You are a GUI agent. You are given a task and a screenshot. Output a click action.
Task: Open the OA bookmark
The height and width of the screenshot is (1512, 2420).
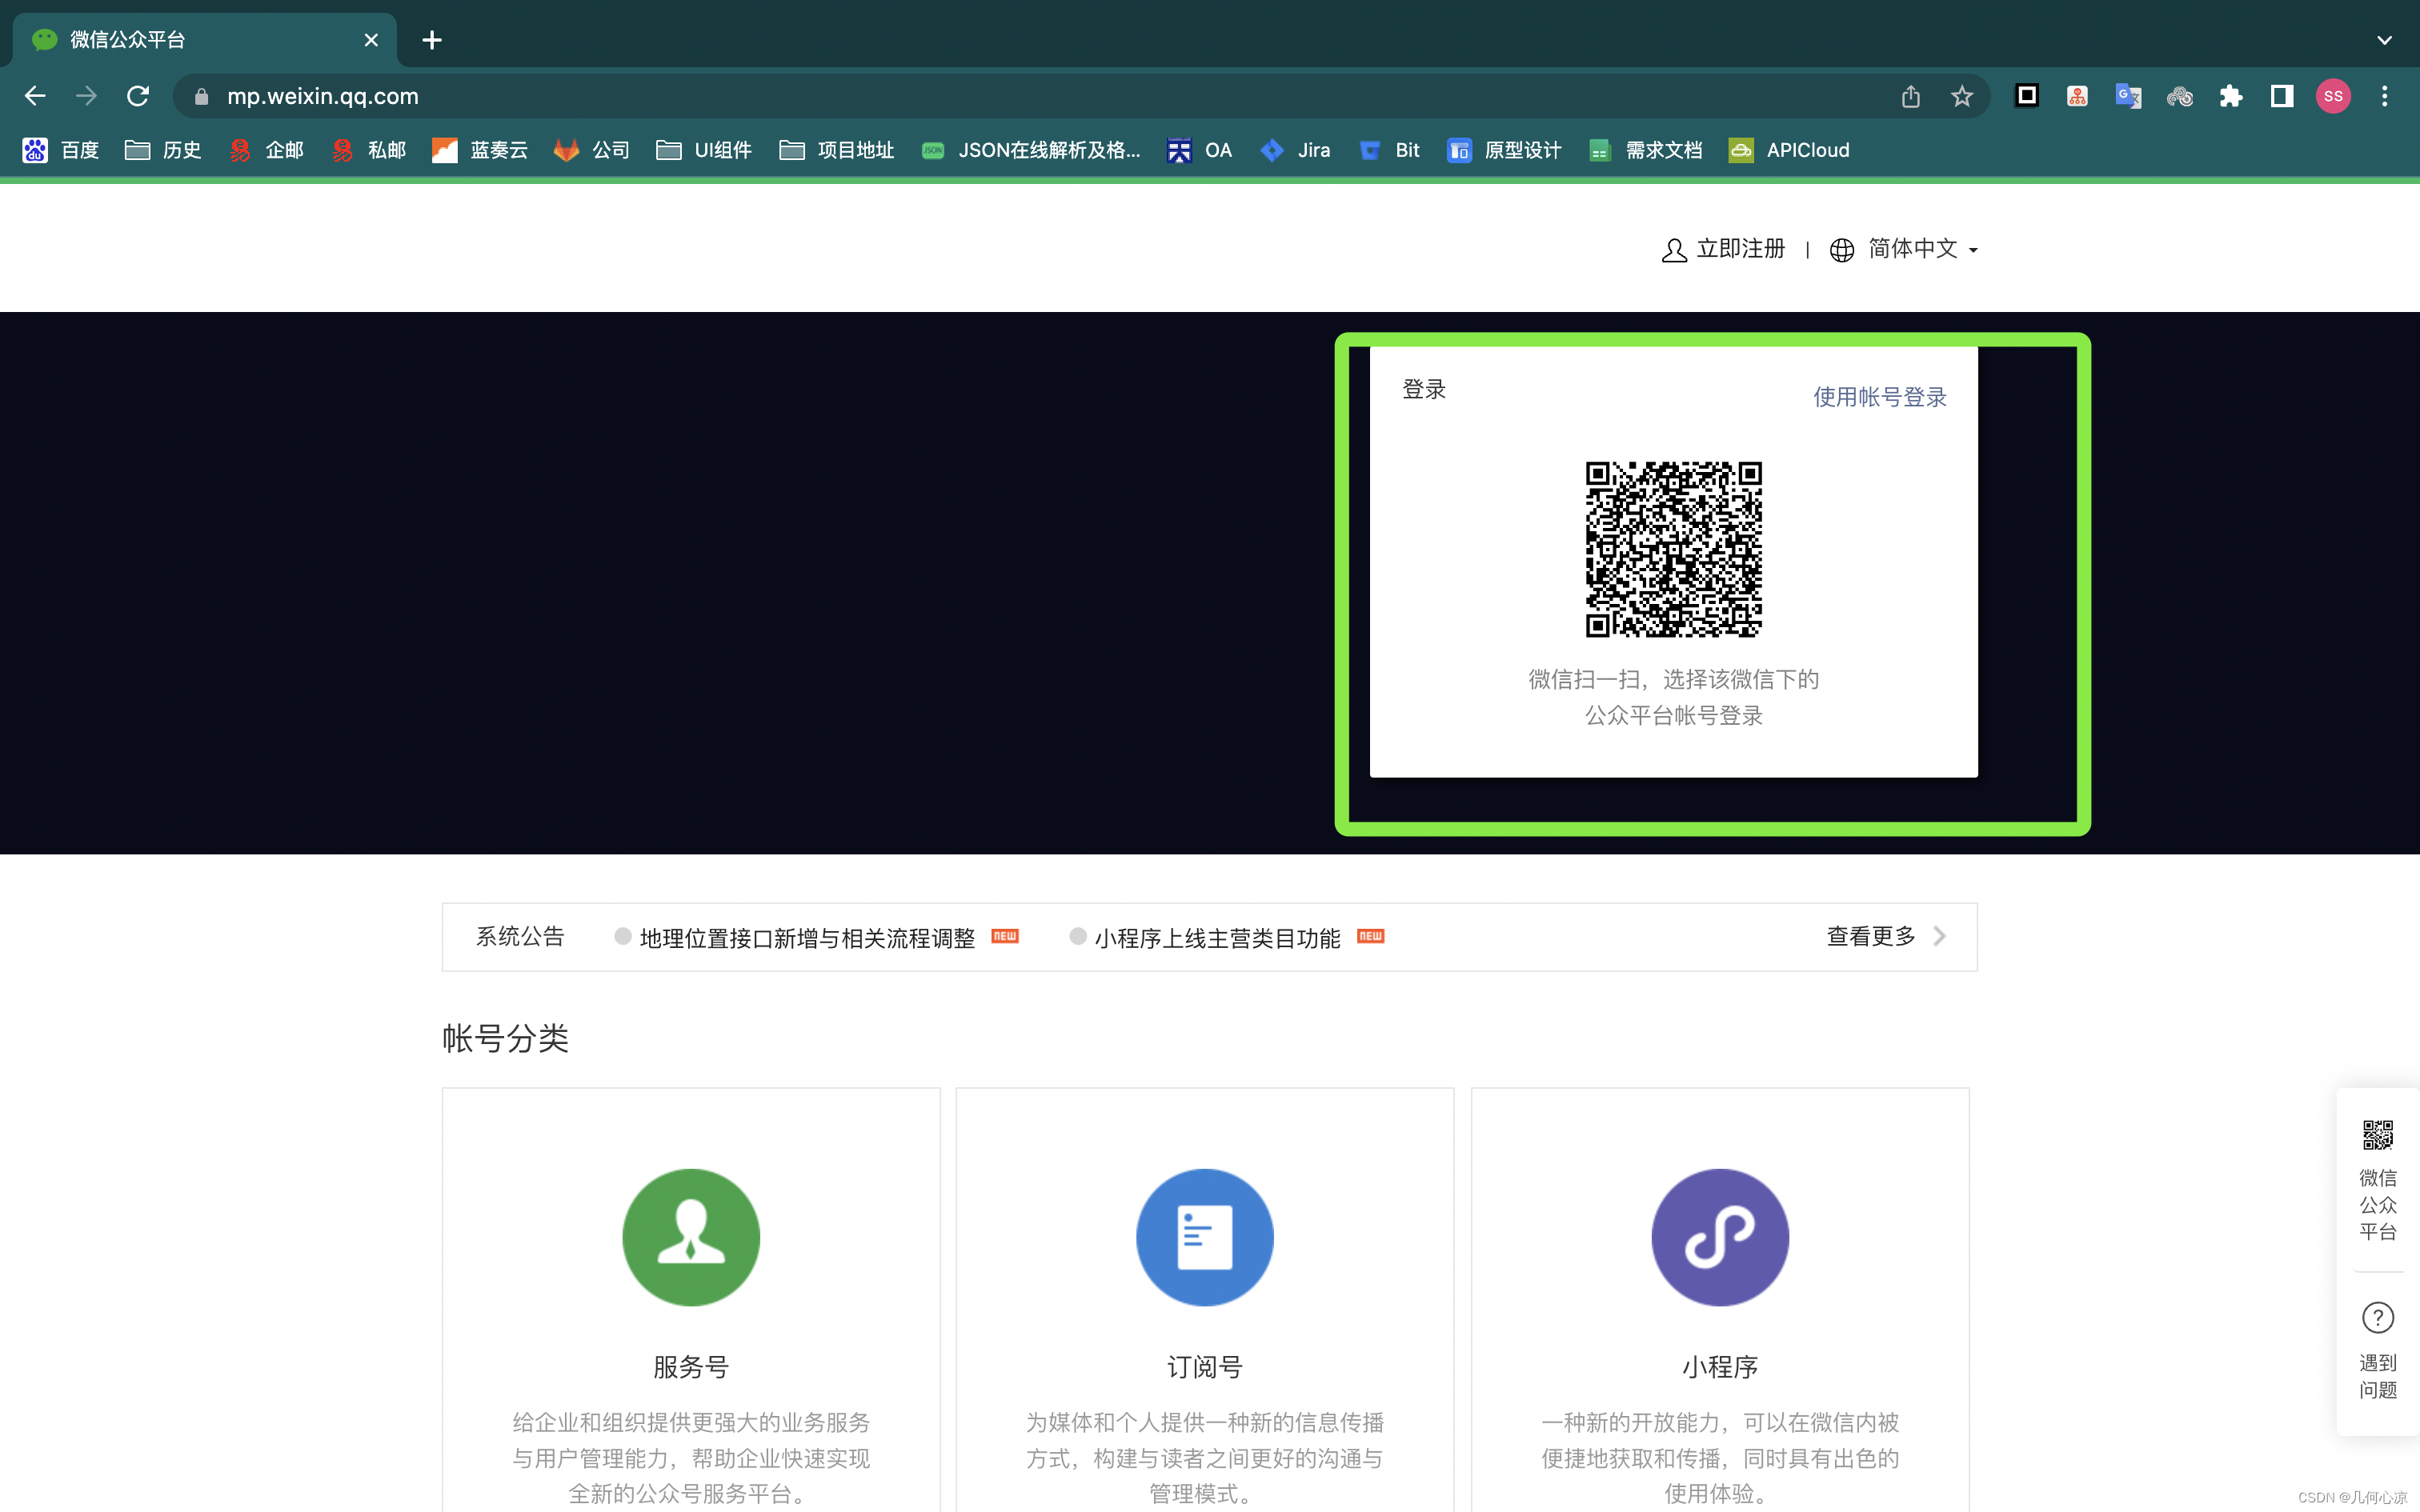(x=1199, y=150)
